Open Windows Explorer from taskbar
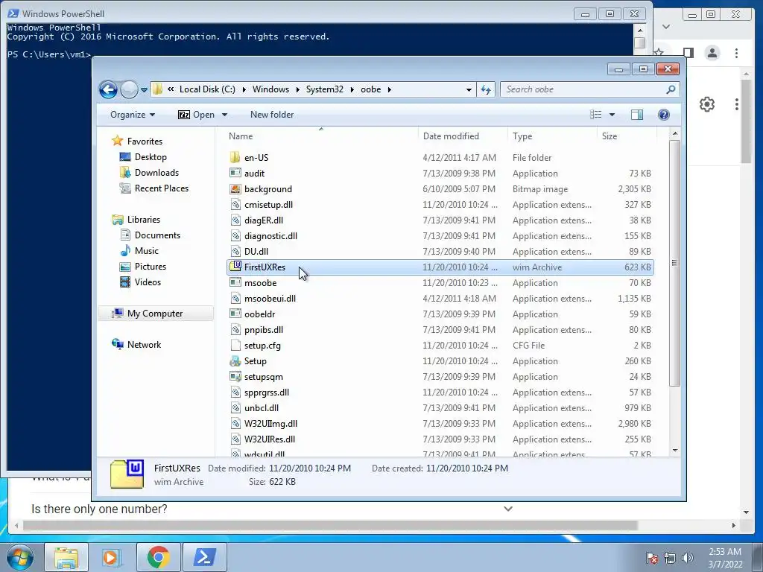Image resolution: width=763 pixels, height=572 pixels. pyautogui.click(x=66, y=557)
